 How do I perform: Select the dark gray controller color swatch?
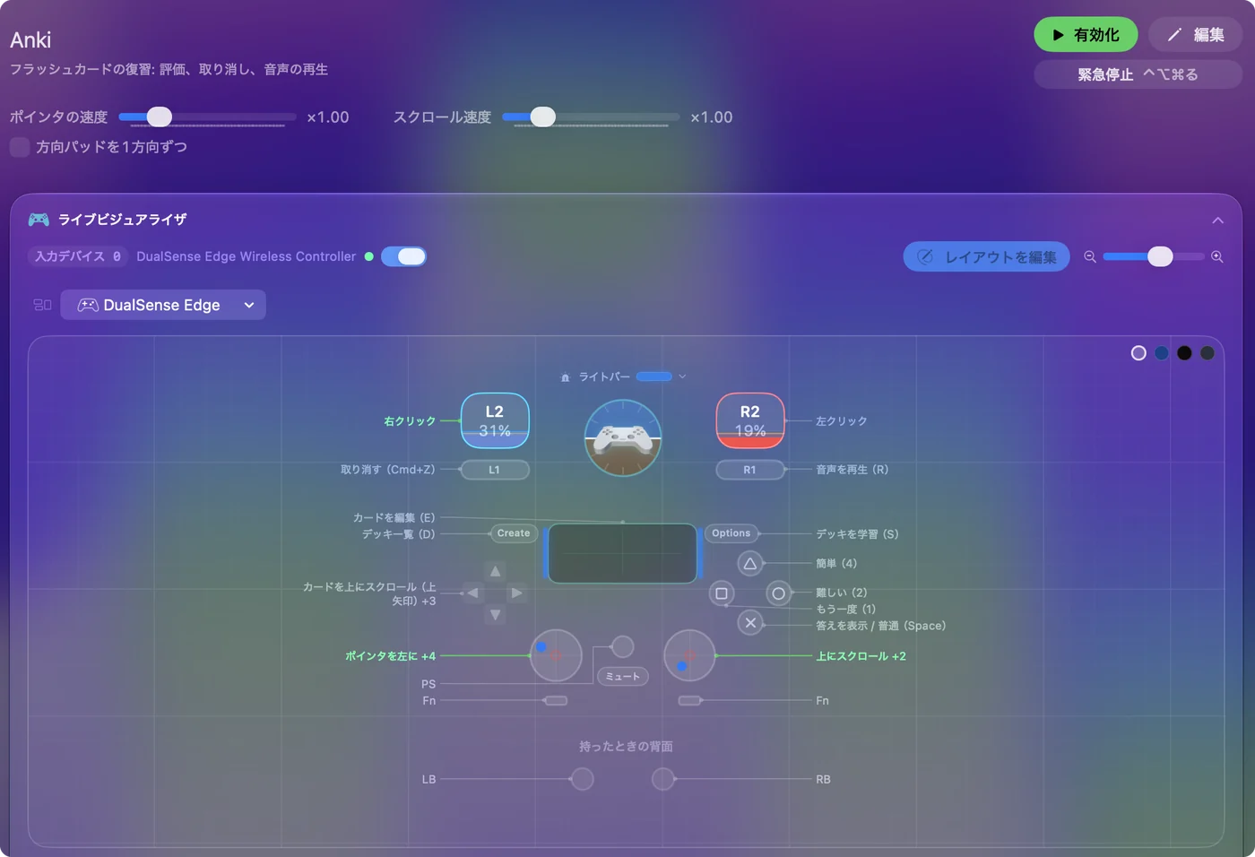(1207, 353)
